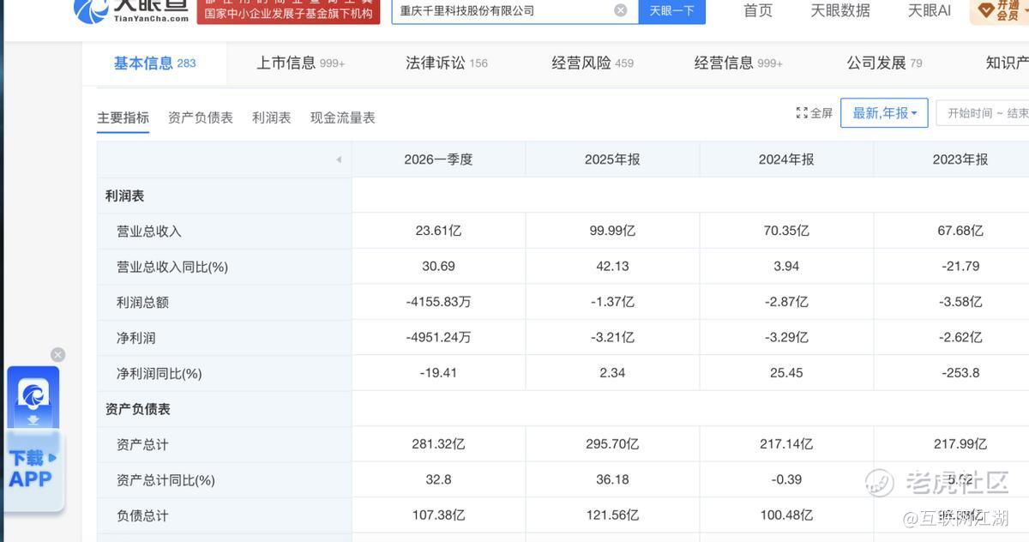
Task: Click the 70.35亿 revenue cell
Action: (x=786, y=231)
